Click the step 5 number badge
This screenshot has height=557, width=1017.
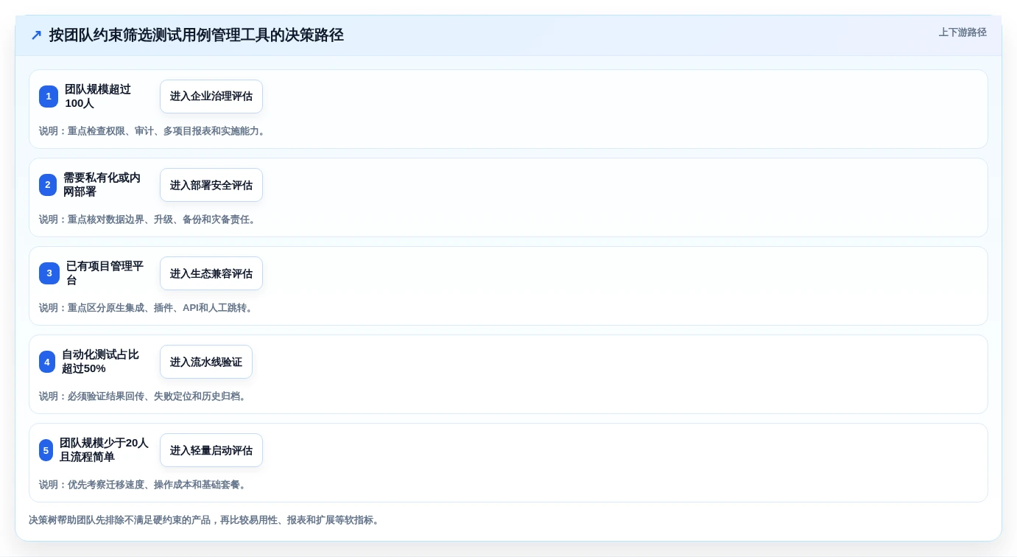[x=46, y=450]
